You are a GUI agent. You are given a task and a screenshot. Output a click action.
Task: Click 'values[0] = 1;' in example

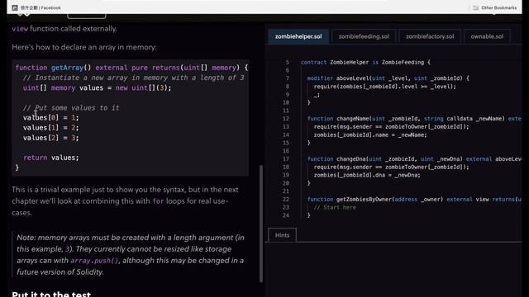(x=51, y=117)
